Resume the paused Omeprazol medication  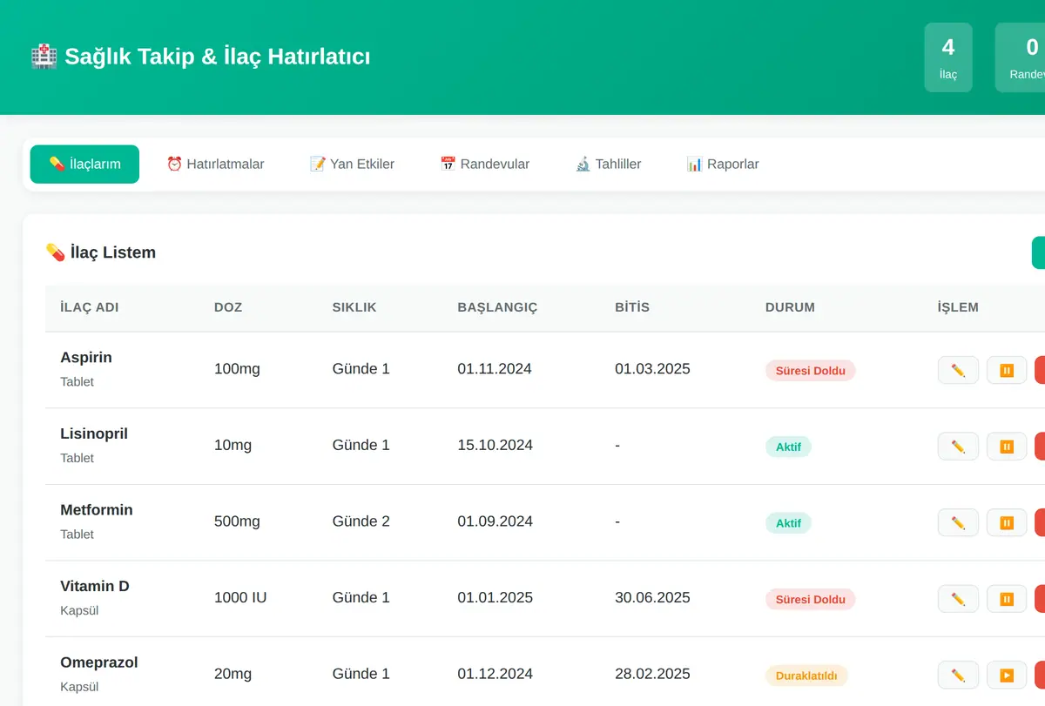[x=1007, y=675]
